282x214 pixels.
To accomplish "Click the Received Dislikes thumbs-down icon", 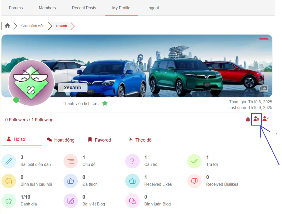I will coord(194,181).
